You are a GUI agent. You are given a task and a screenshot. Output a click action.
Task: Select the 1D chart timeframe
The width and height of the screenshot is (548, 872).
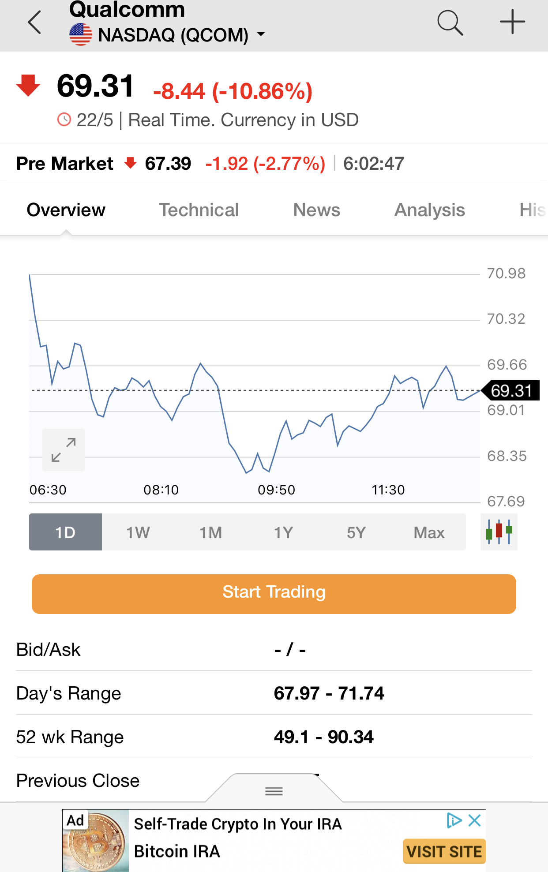[65, 532]
